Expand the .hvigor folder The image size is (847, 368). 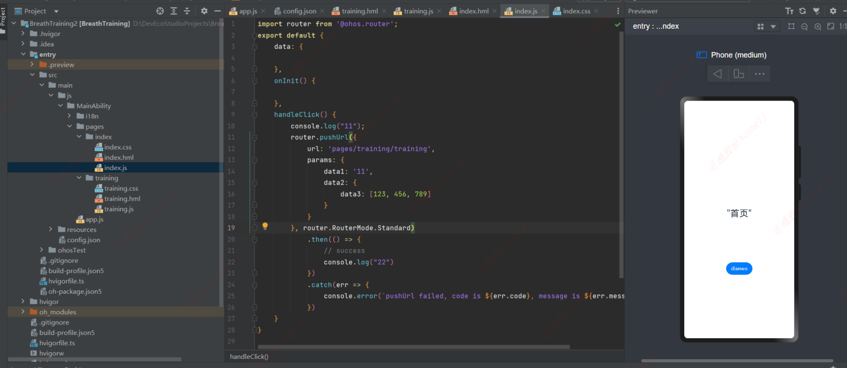[x=23, y=34]
